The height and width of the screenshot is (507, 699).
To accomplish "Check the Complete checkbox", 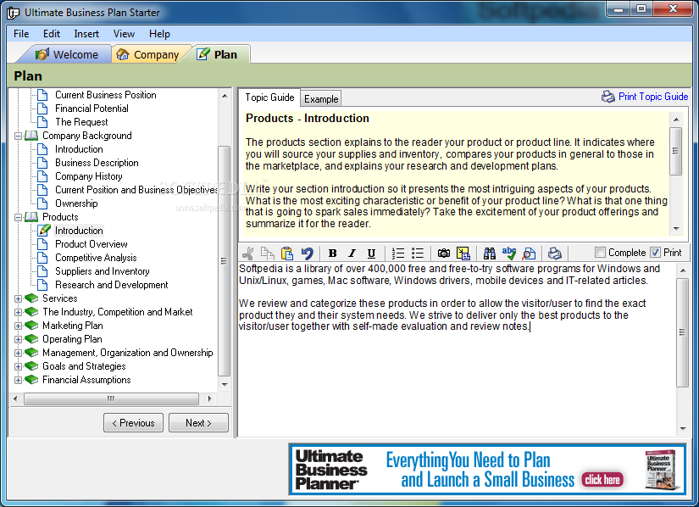I will [x=600, y=253].
